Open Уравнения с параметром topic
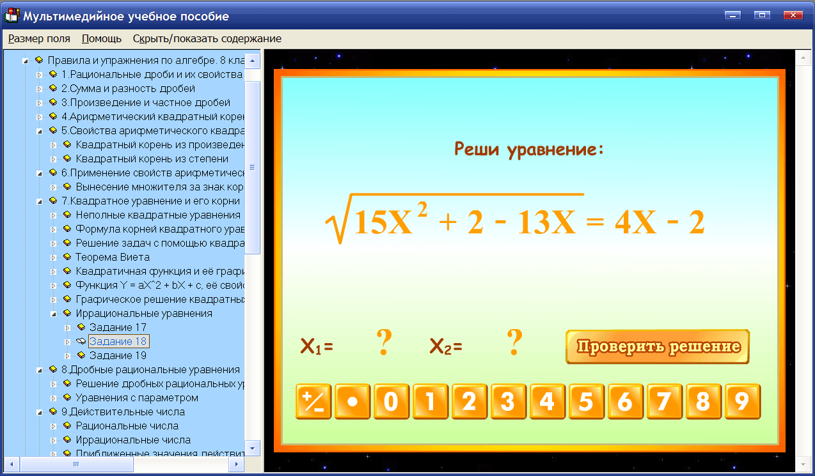Screen dimensions: 815x476 pos(137,398)
